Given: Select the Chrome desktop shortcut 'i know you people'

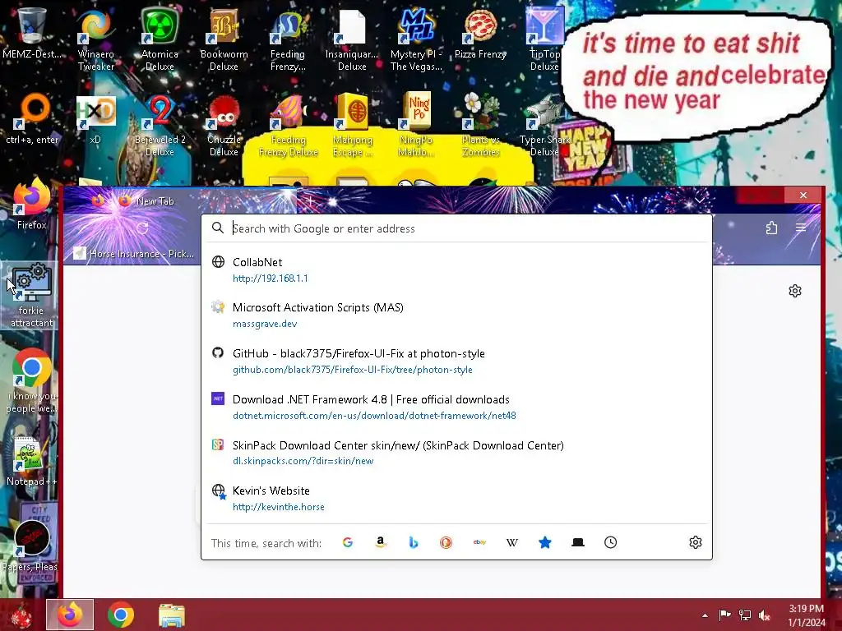Looking at the screenshot, I should (x=31, y=381).
